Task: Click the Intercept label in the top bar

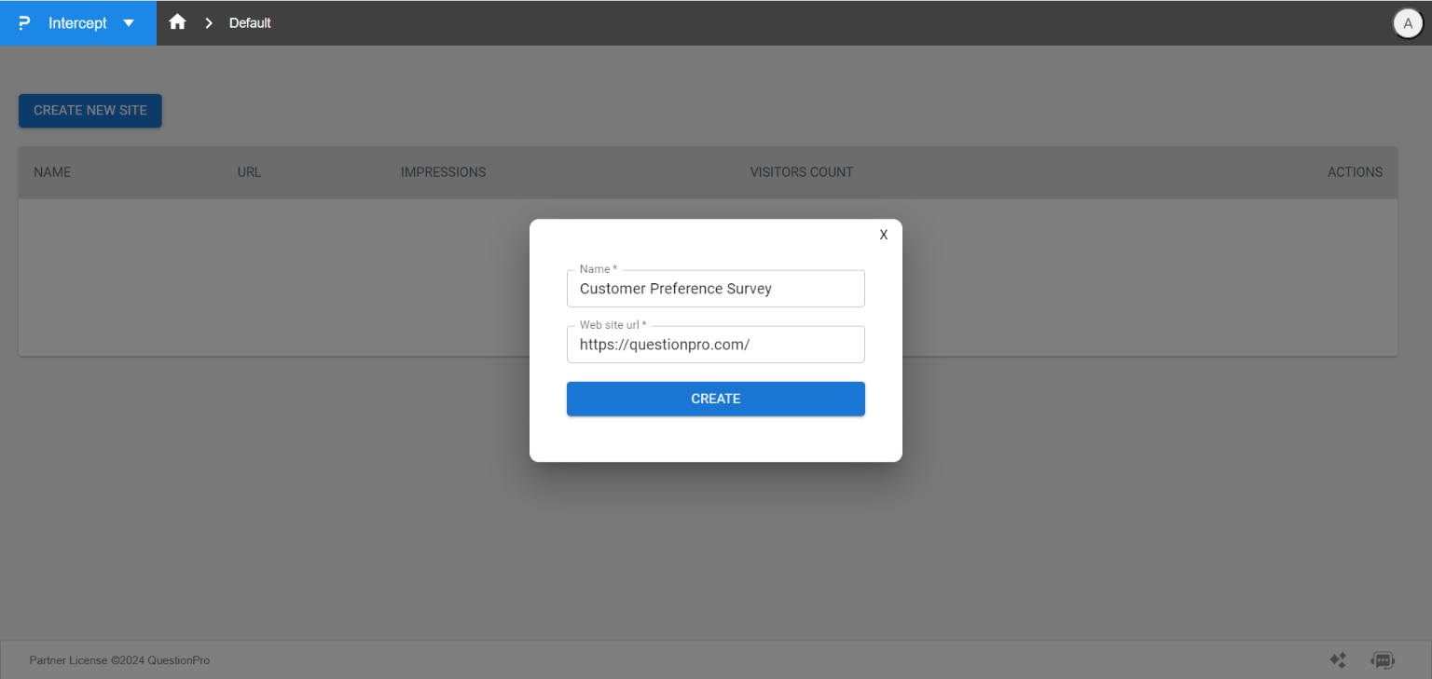Action: [x=77, y=22]
